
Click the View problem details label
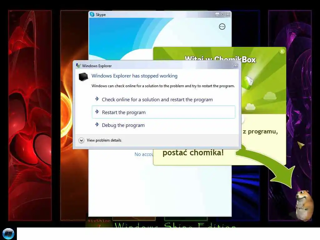104,140
